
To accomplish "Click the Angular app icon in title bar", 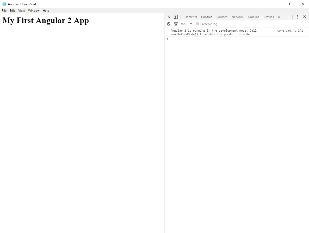I will [4, 4].
